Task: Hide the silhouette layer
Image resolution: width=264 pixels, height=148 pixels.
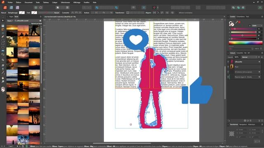Action: 259,62
